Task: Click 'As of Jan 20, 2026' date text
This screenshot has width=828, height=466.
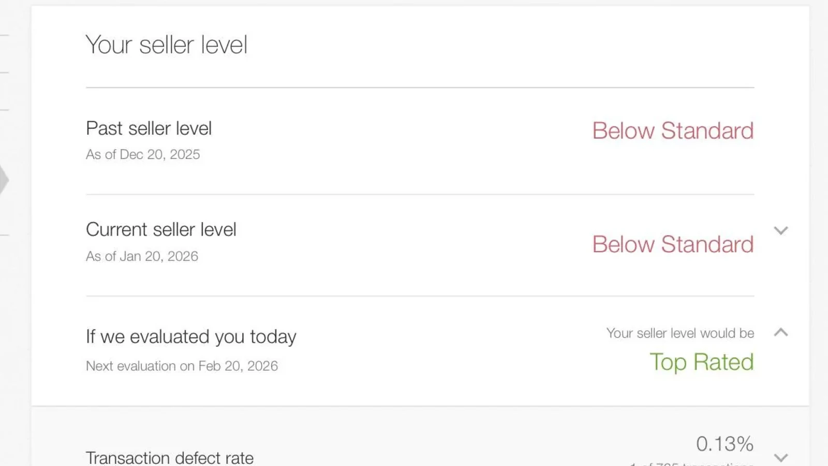Action: [x=142, y=256]
